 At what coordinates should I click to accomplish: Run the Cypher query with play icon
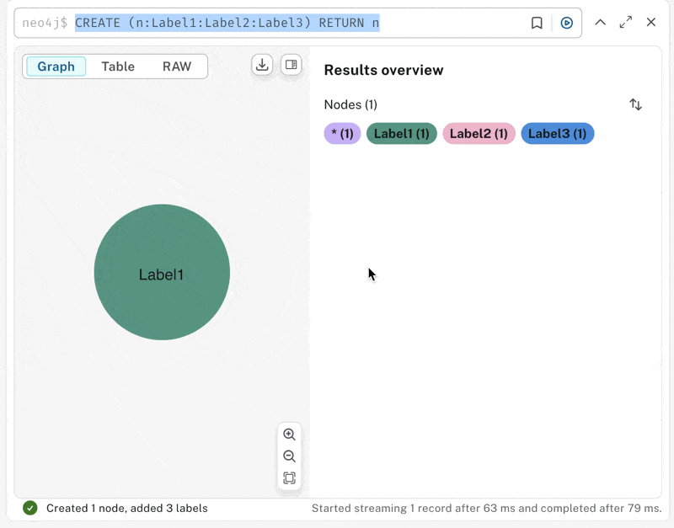pos(566,23)
